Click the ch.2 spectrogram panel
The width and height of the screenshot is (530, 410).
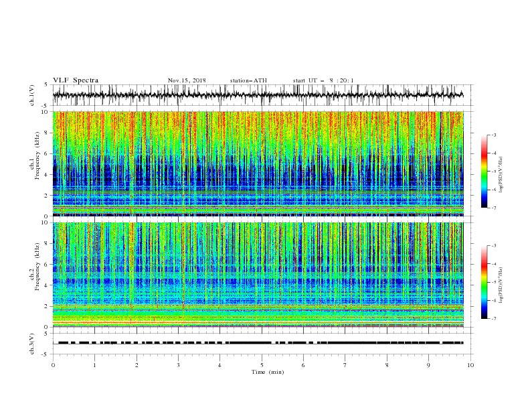point(258,275)
